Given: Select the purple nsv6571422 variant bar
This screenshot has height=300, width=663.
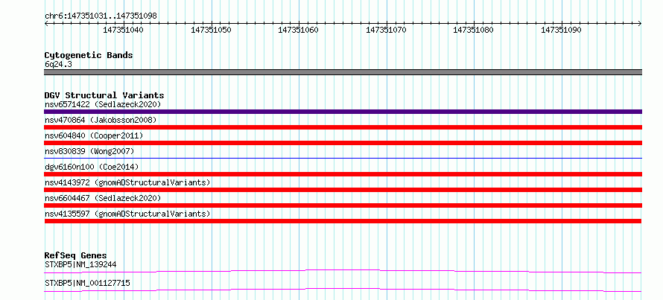Looking at the screenshot, I should click(x=343, y=112).
